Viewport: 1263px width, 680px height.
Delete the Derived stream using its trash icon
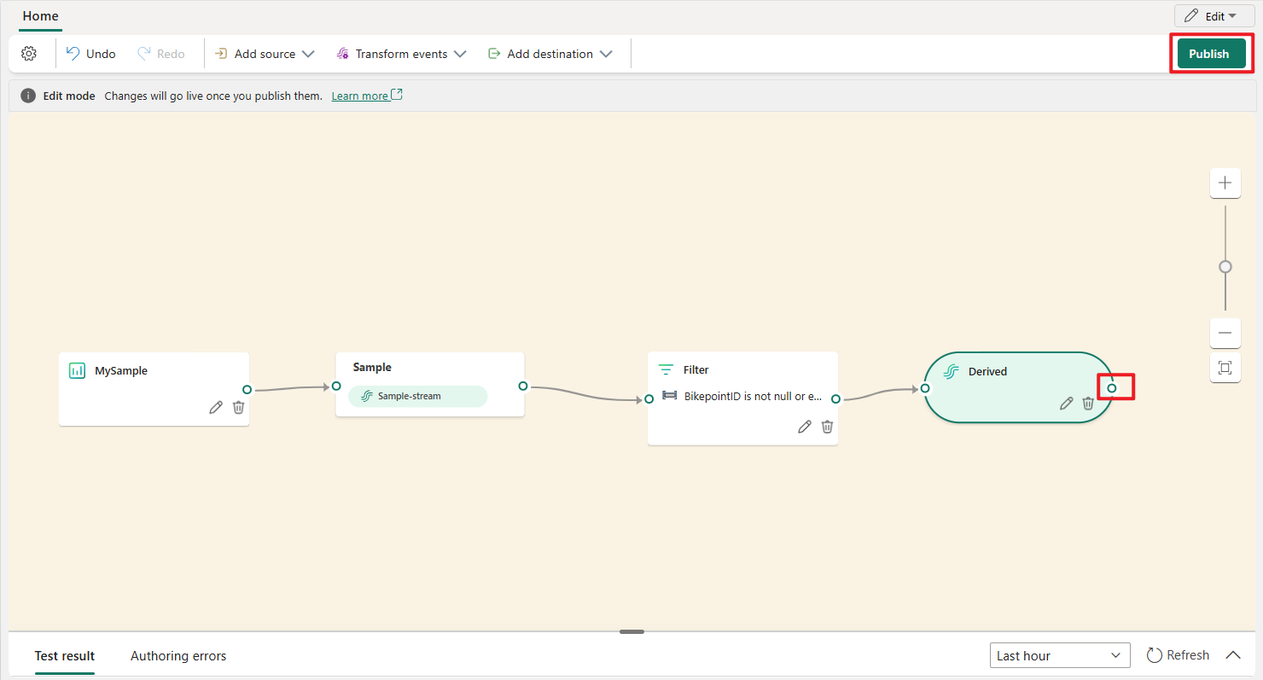point(1088,403)
